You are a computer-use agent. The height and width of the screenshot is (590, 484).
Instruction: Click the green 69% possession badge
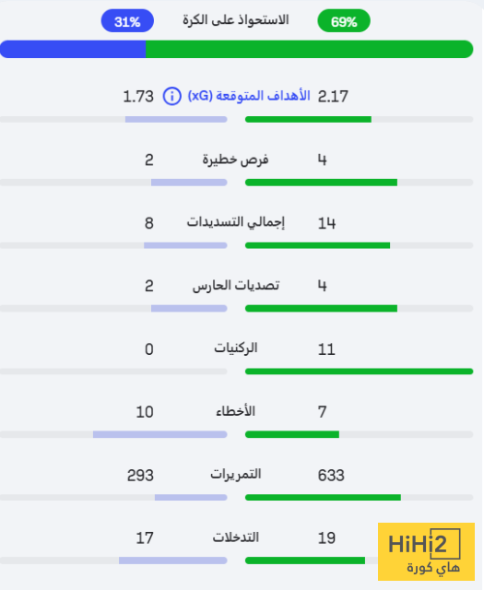click(344, 21)
